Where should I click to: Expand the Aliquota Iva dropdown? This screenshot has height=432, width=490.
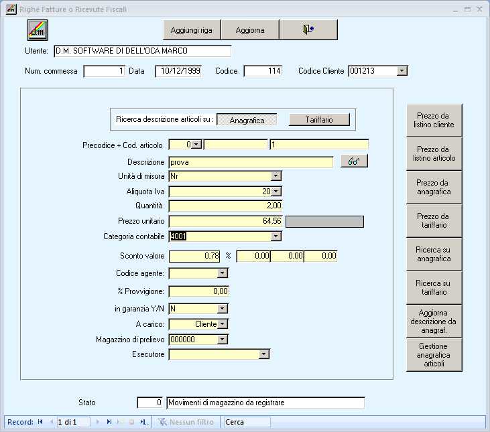click(276, 192)
